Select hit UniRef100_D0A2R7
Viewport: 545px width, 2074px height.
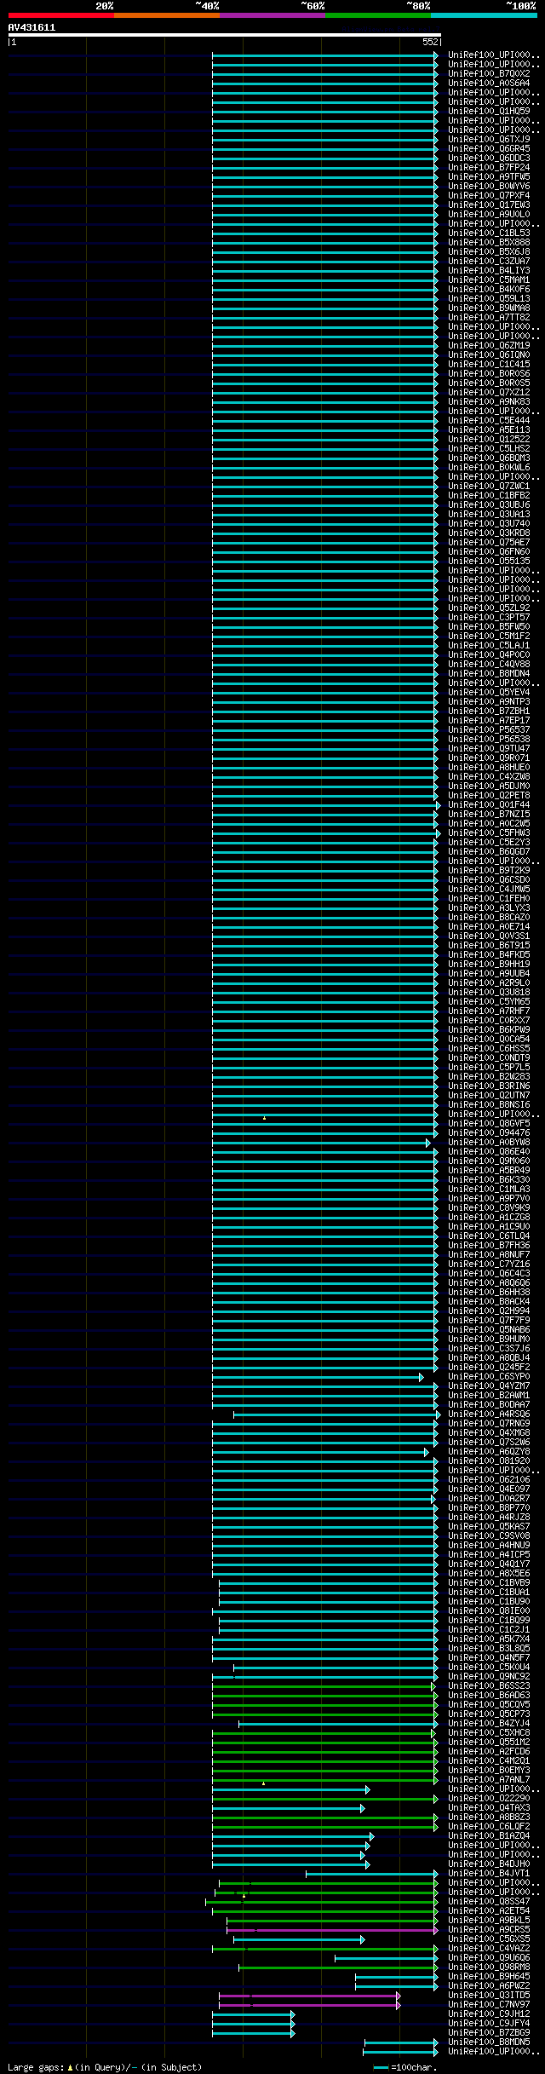tap(489, 1499)
